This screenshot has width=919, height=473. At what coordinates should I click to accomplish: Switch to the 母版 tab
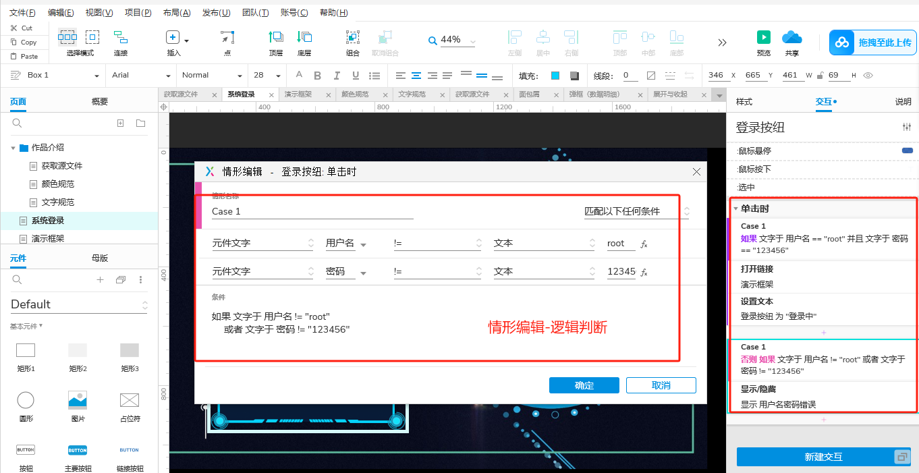pos(100,258)
